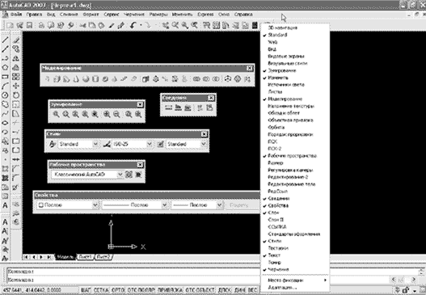Click the Union icon in Моделирование toolbar
The image size is (426, 295).
click(196, 79)
